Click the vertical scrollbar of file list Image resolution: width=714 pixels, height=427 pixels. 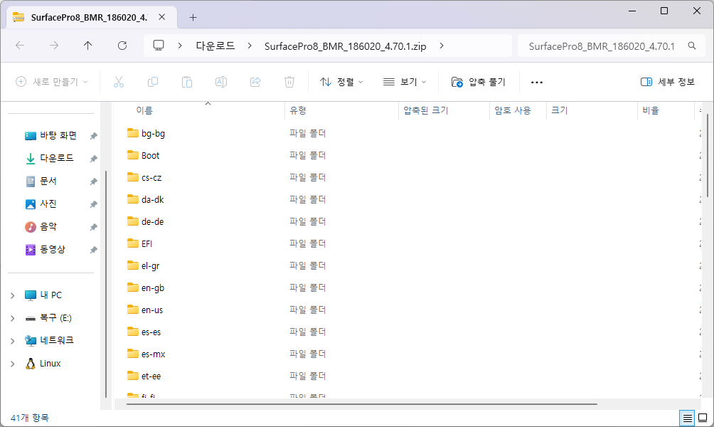click(707, 155)
